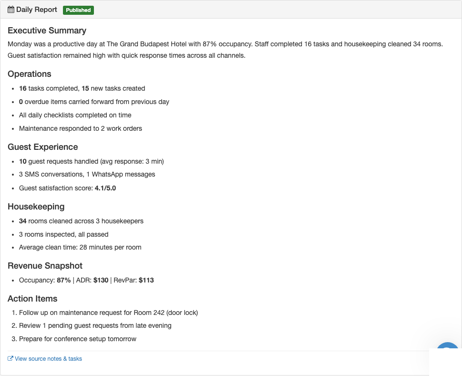Click the calendar icon beside Daily Report
Screen dimensions: 462x376
[x=11, y=10]
